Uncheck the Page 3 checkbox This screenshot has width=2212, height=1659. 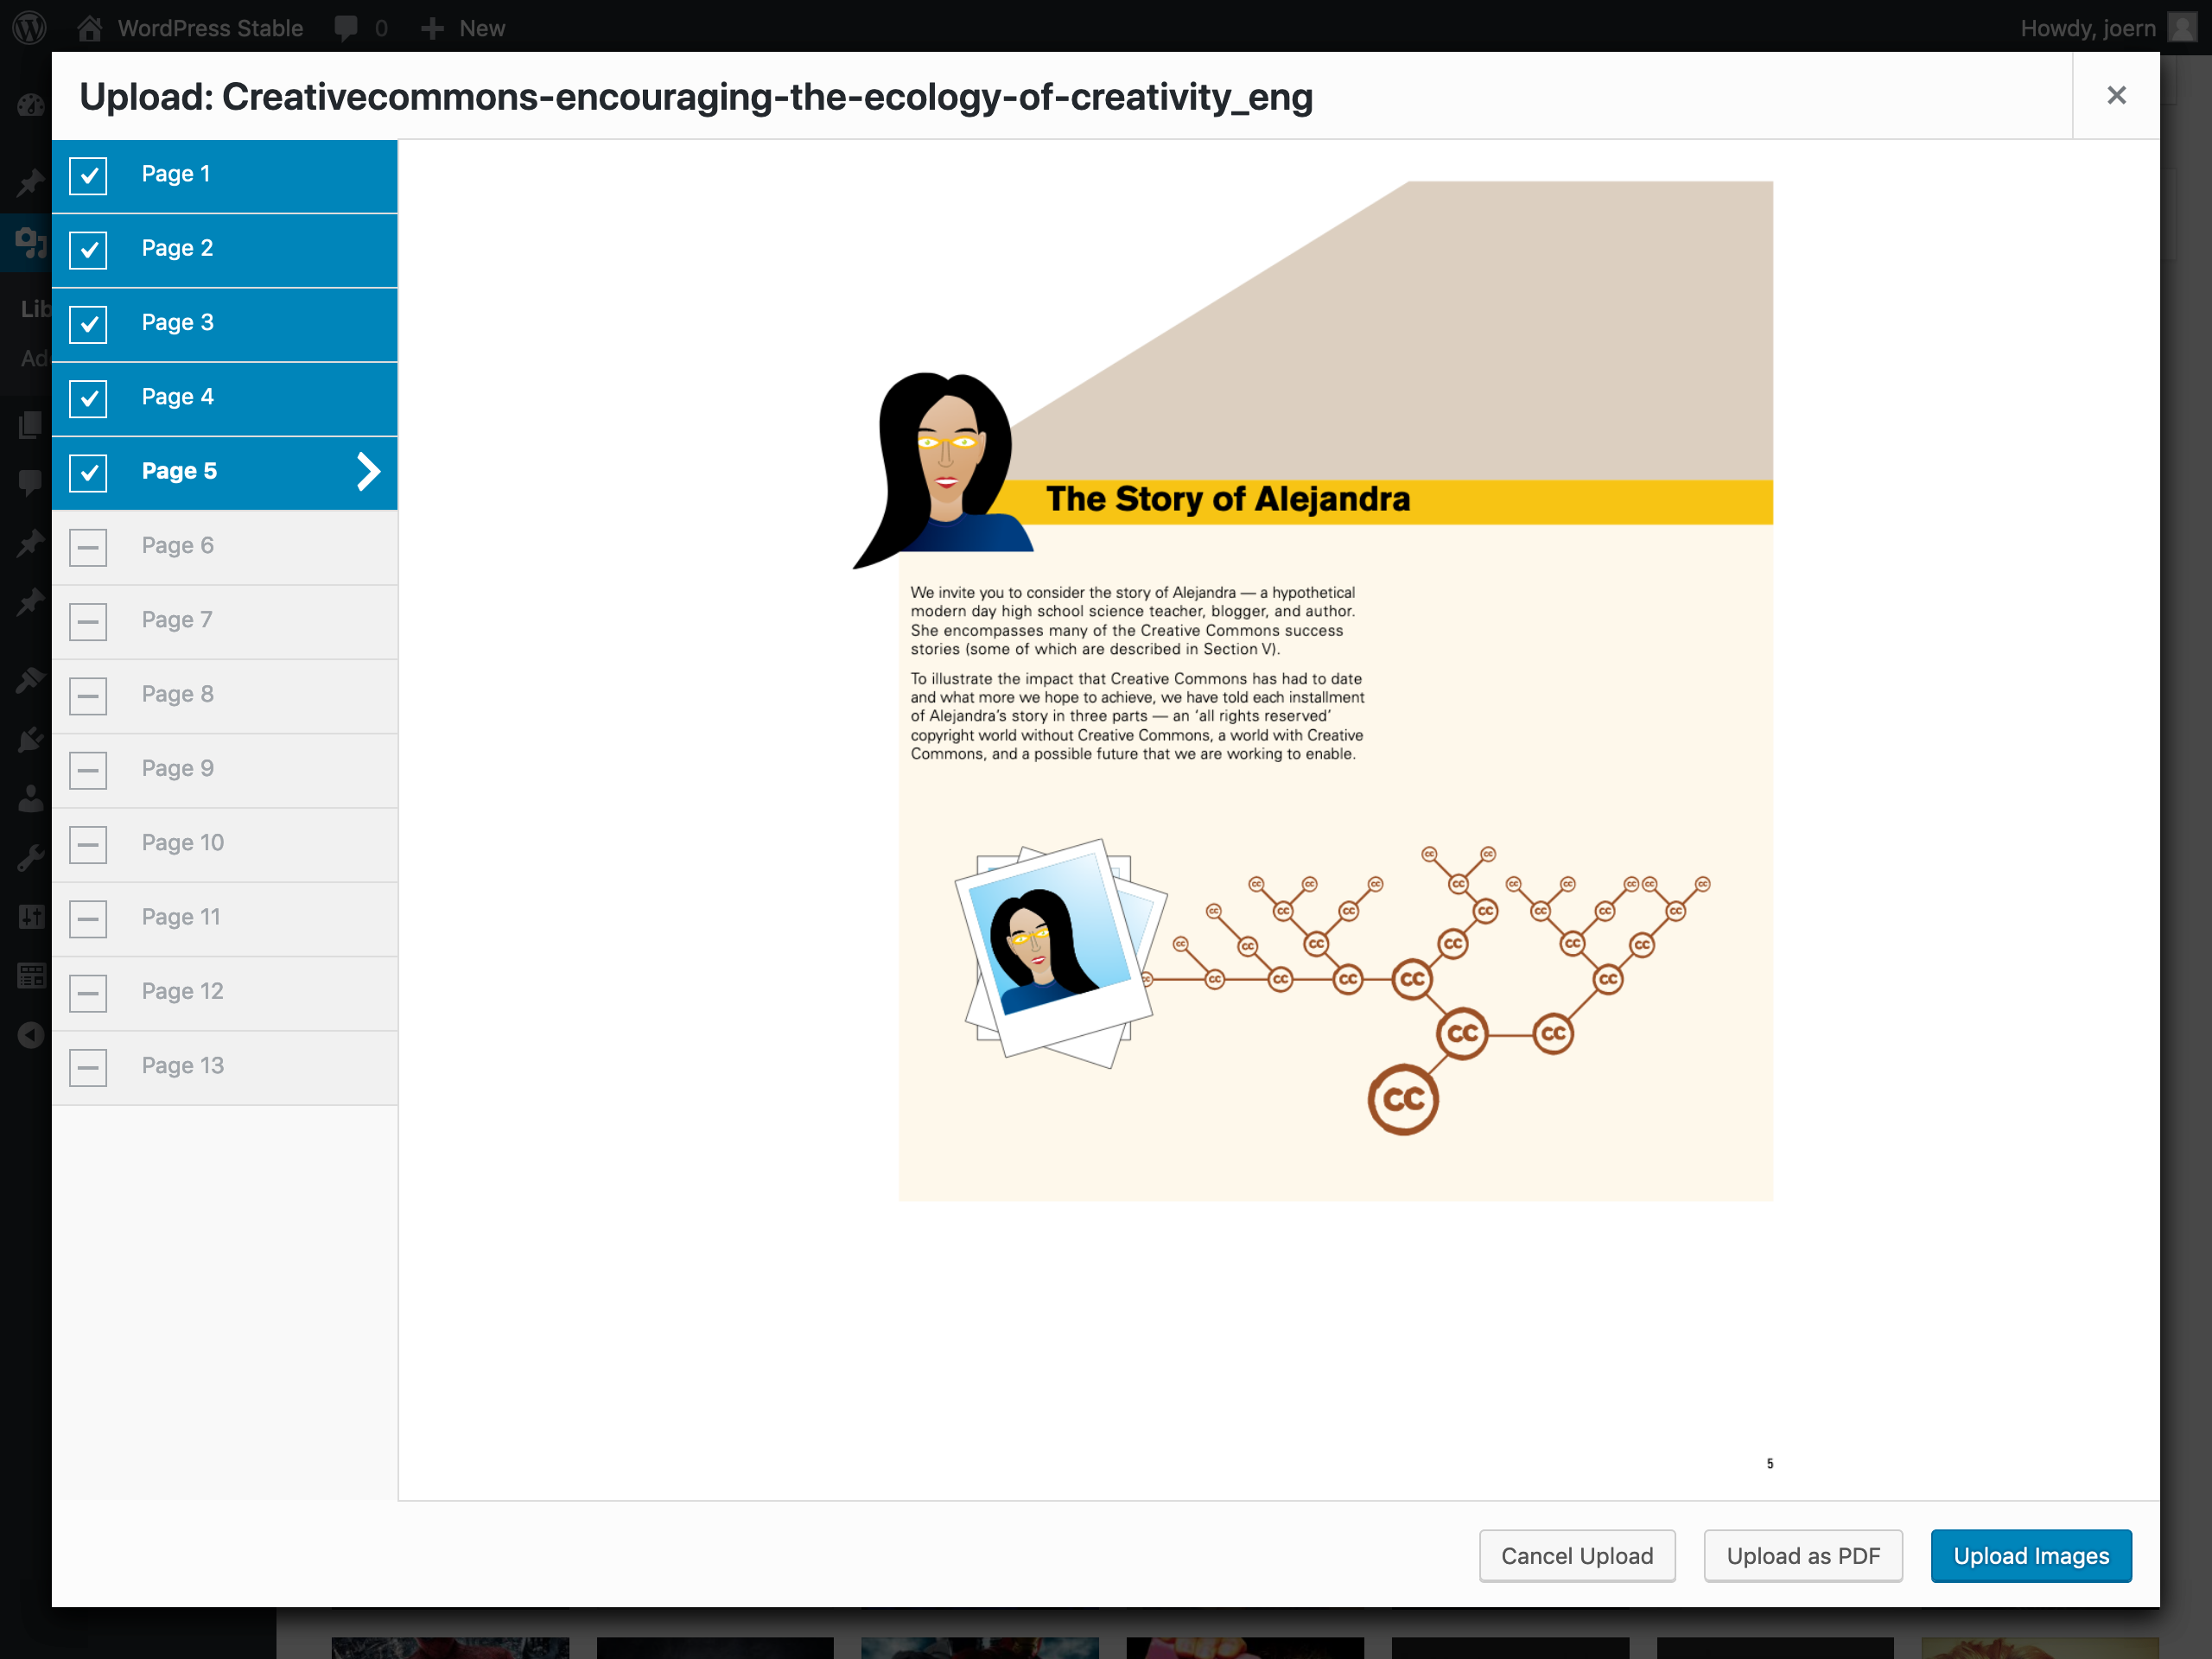click(x=88, y=324)
